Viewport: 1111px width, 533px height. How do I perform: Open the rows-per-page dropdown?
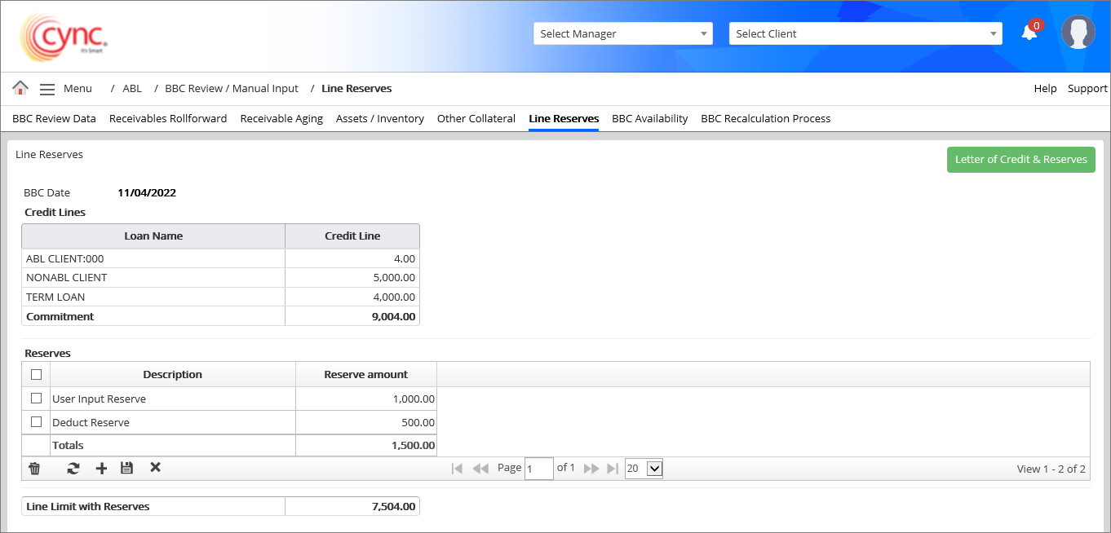click(644, 469)
